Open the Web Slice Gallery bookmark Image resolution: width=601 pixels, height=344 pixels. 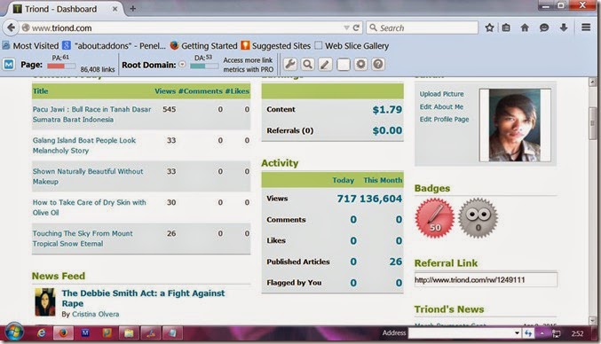point(352,46)
